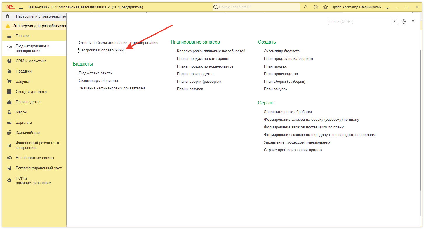Open favorites star icon
Screen dimensions: 424x229
pos(326,7)
